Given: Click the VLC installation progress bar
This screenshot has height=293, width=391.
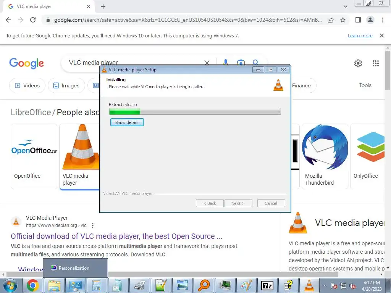Looking at the screenshot, I should pyautogui.click(x=195, y=112).
